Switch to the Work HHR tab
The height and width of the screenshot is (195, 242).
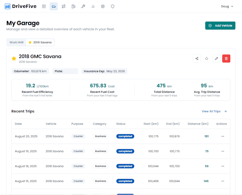pyautogui.click(x=17, y=42)
